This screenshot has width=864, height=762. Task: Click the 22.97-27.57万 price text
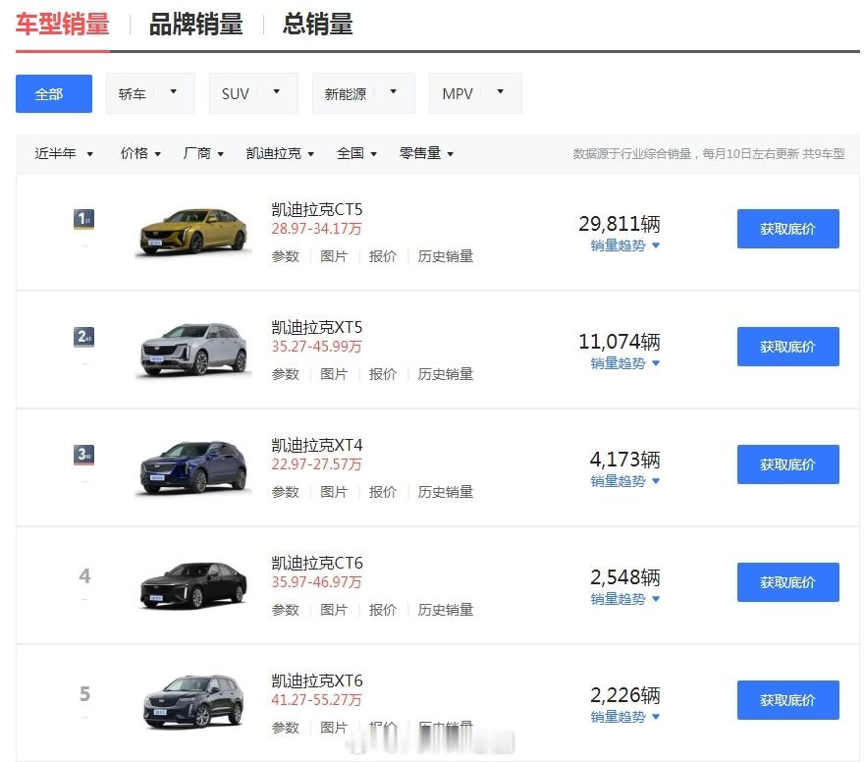[x=316, y=464]
